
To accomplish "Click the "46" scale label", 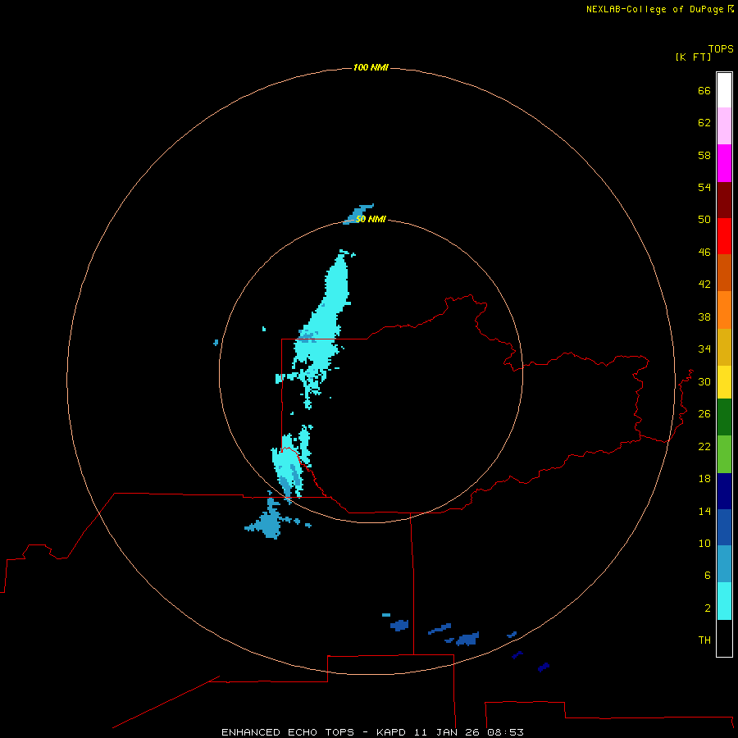I will click(x=704, y=253).
